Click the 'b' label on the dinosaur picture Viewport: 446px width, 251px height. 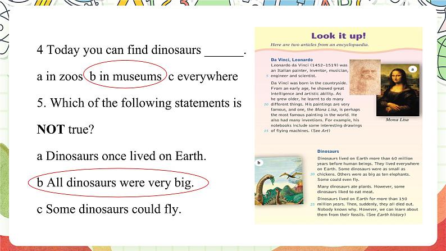pos(259,163)
